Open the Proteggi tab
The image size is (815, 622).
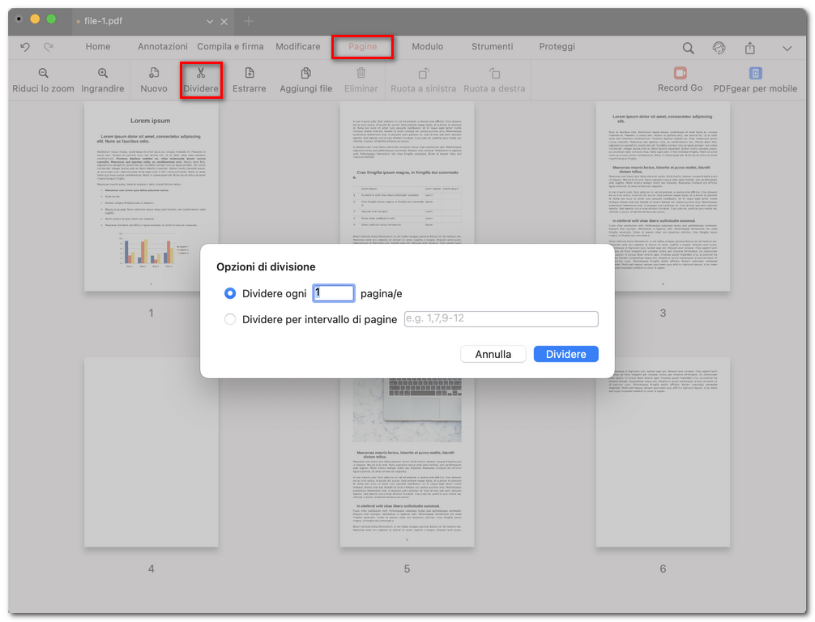(557, 46)
